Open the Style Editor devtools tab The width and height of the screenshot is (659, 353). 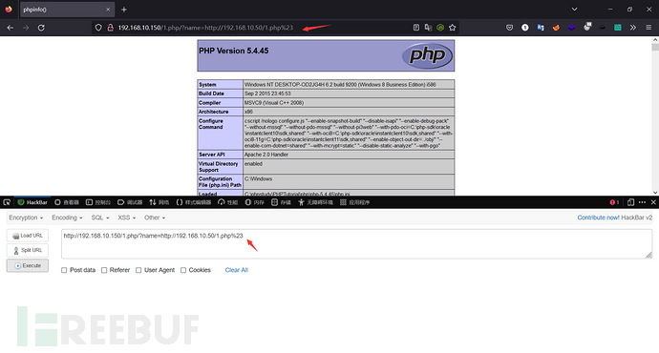(194, 202)
